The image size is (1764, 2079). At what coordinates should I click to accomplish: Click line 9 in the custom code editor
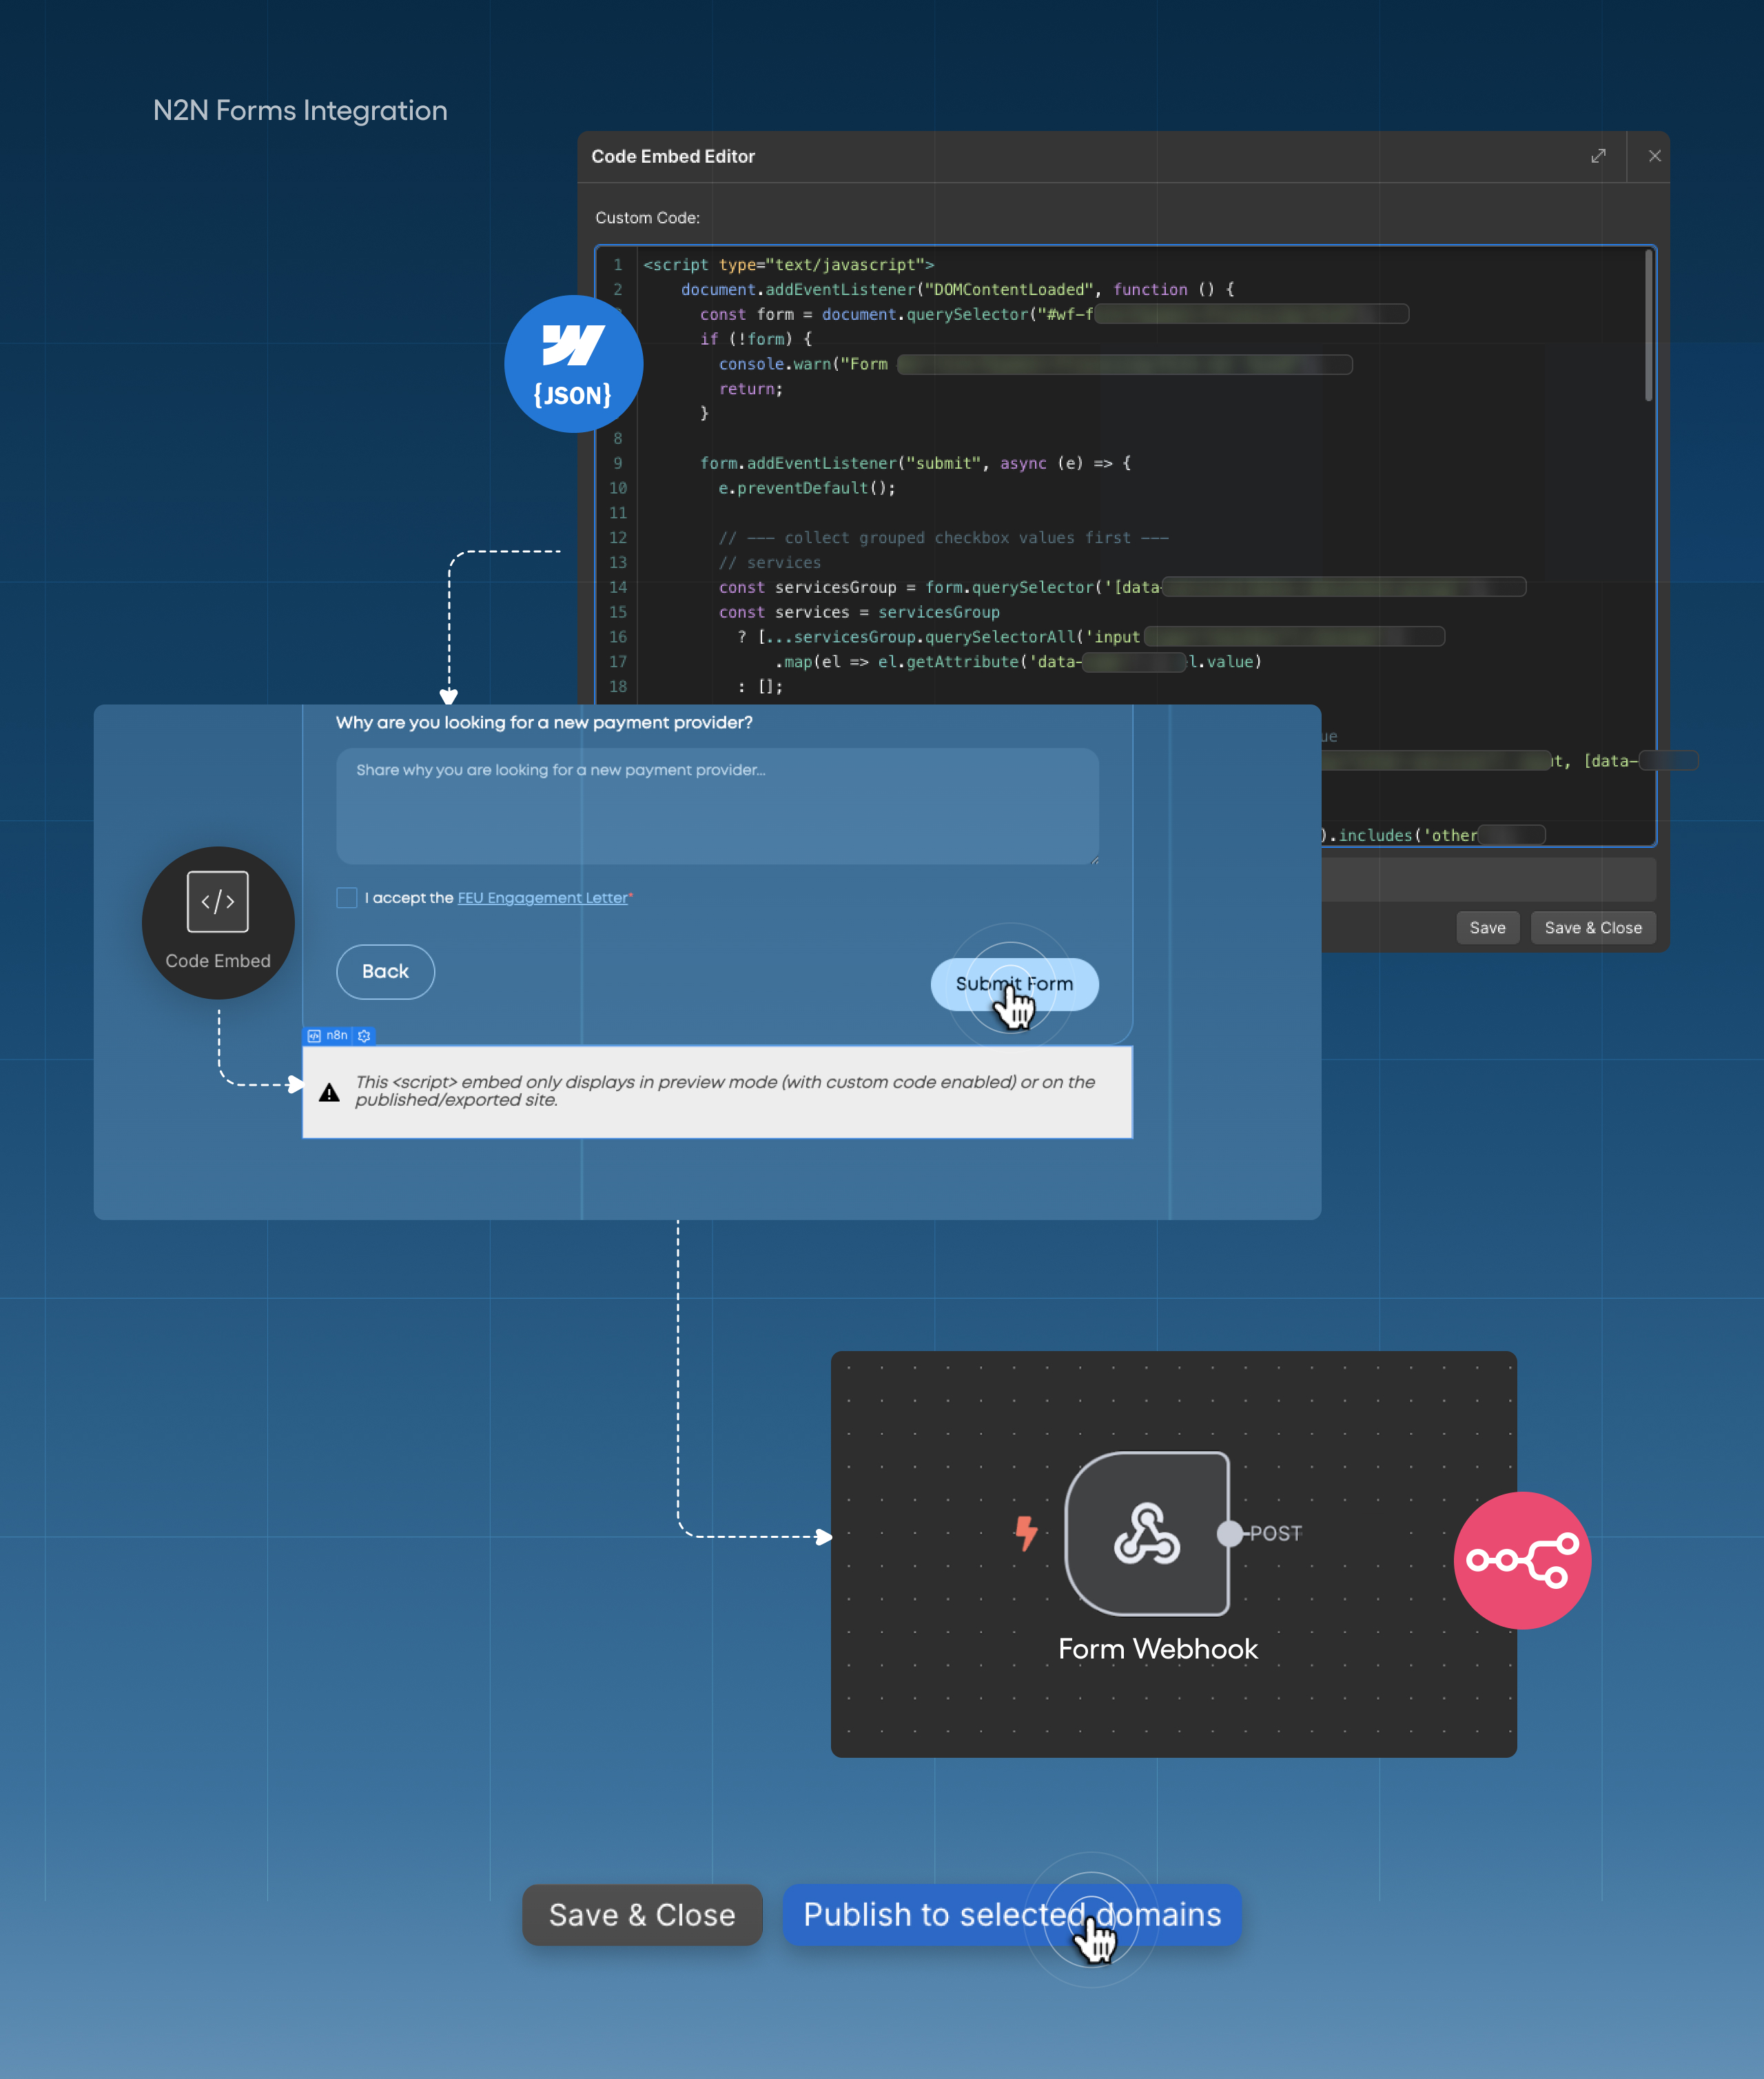tap(900, 463)
